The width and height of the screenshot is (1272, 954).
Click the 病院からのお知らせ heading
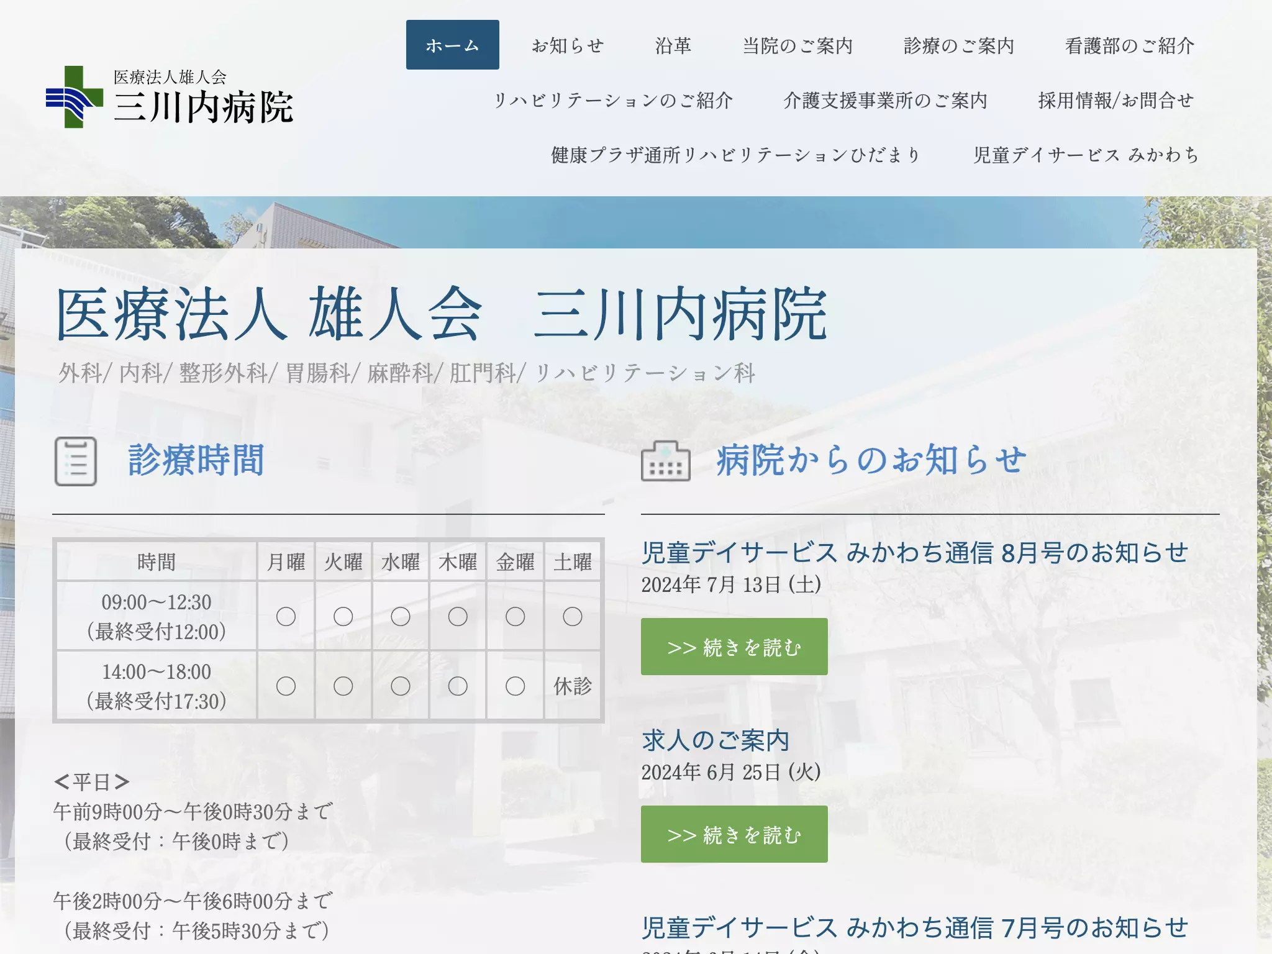[871, 460]
